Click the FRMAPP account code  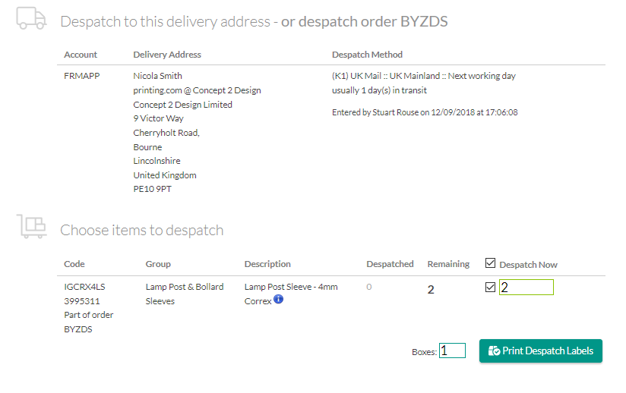pos(81,76)
